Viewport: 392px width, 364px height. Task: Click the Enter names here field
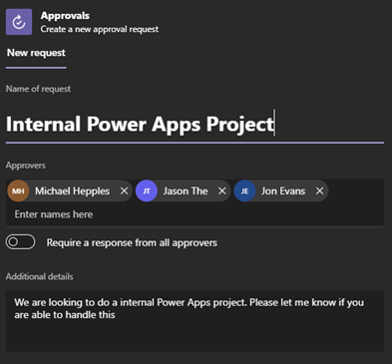pyautogui.click(x=195, y=214)
